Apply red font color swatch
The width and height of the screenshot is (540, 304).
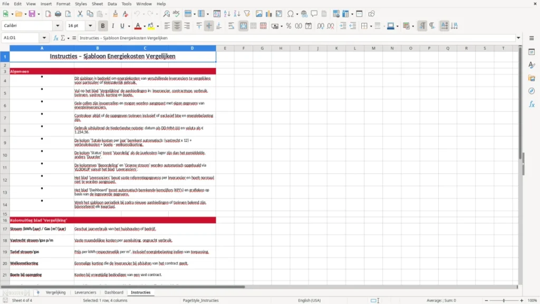click(x=138, y=26)
